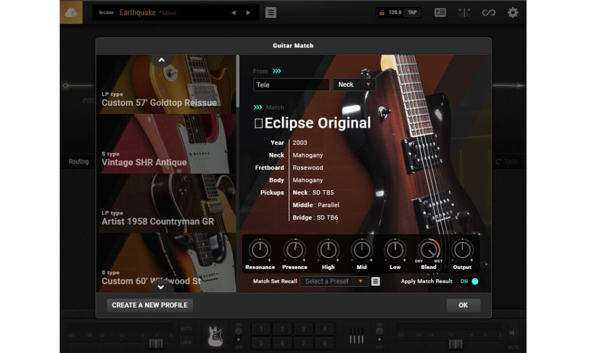The height and width of the screenshot is (353, 589).
Task: Go to the next preset arrow
Action: coord(248,13)
